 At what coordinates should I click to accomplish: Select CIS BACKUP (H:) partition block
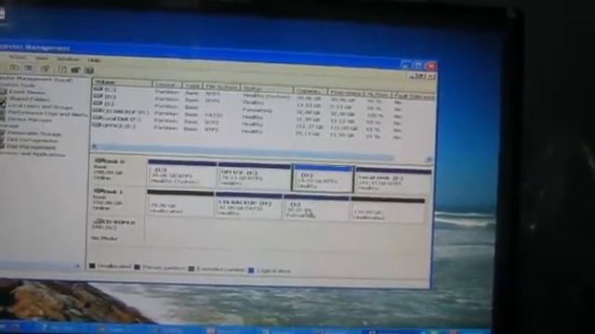(x=248, y=206)
